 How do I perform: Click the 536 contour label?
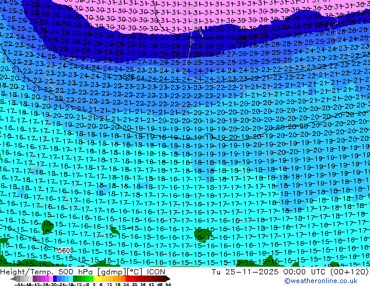point(128,76)
